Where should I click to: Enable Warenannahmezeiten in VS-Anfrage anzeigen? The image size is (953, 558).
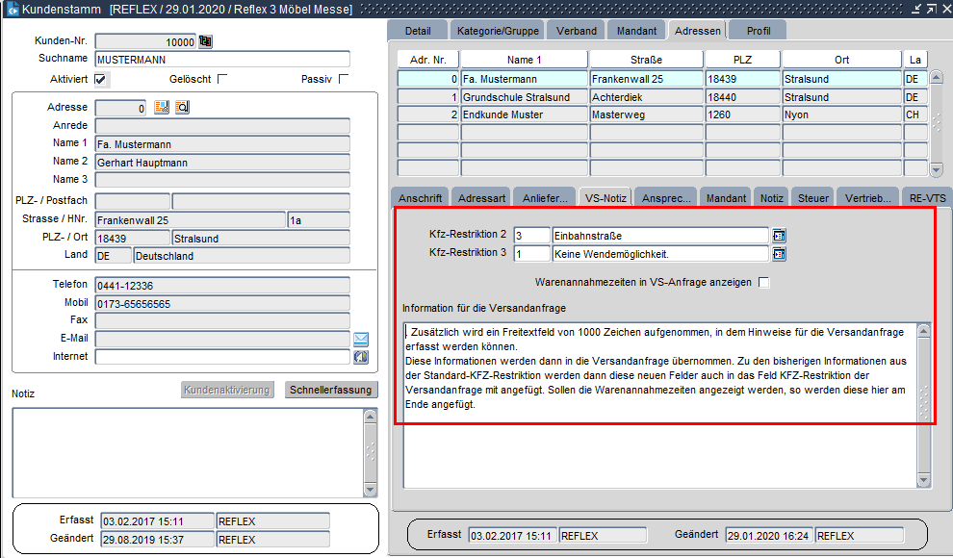click(x=764, y=283)
